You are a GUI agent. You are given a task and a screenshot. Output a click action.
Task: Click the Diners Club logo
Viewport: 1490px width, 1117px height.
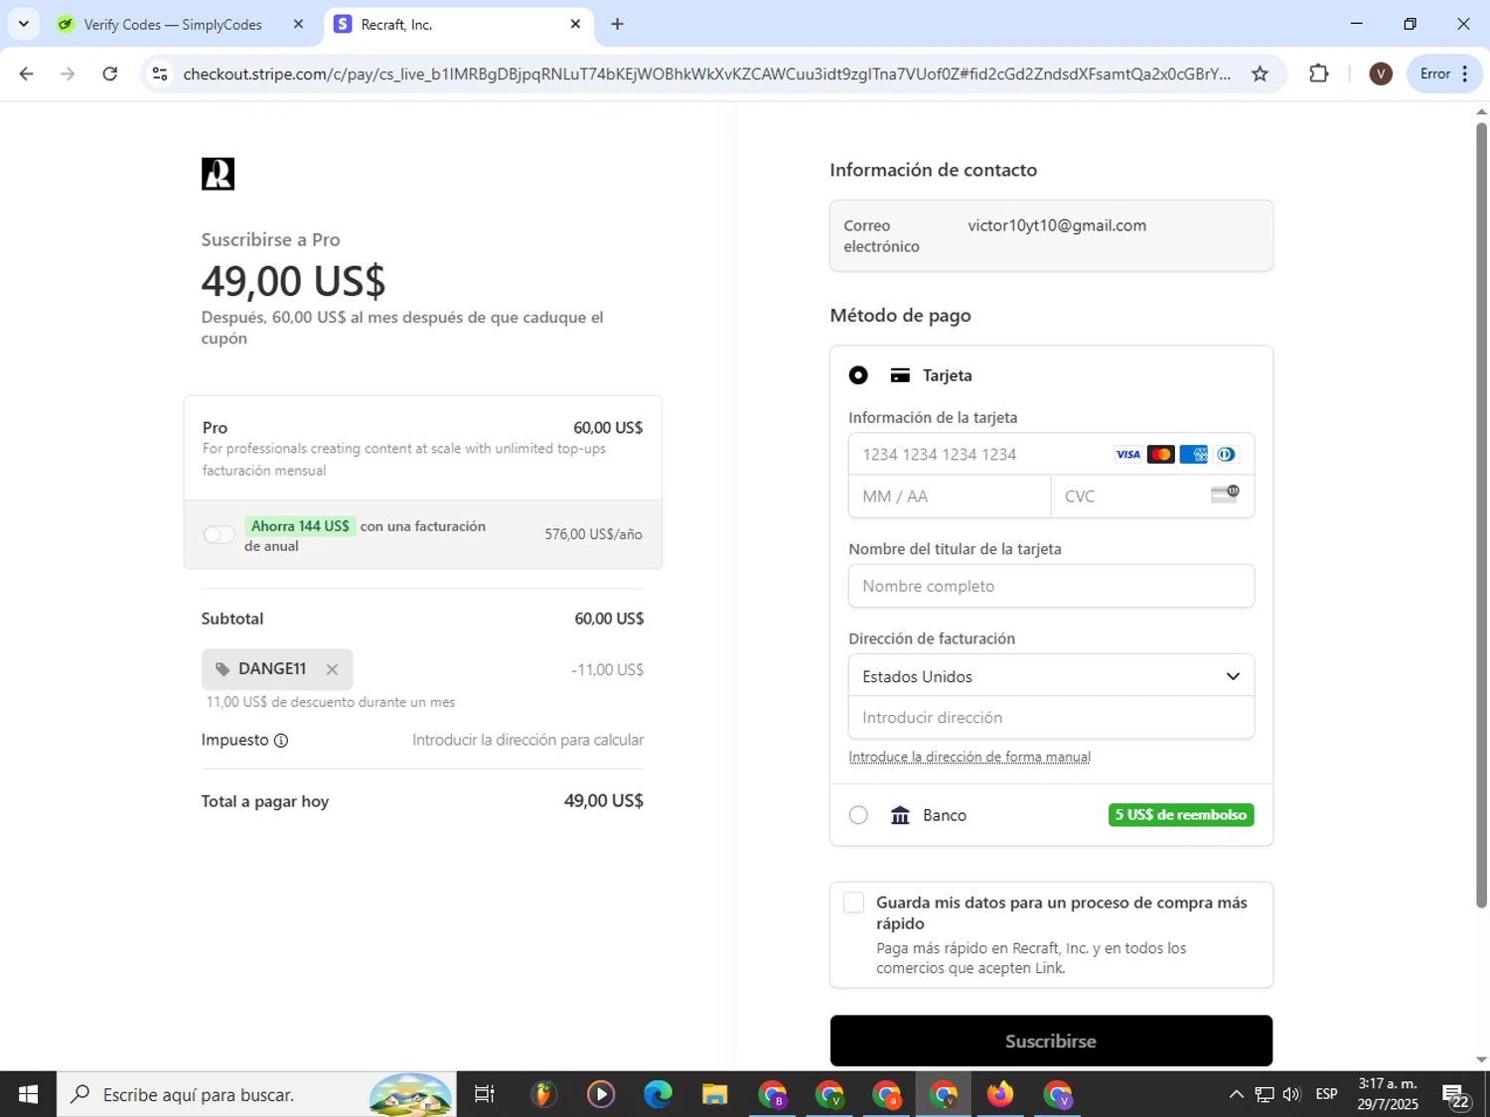(x=1226, y=455)
